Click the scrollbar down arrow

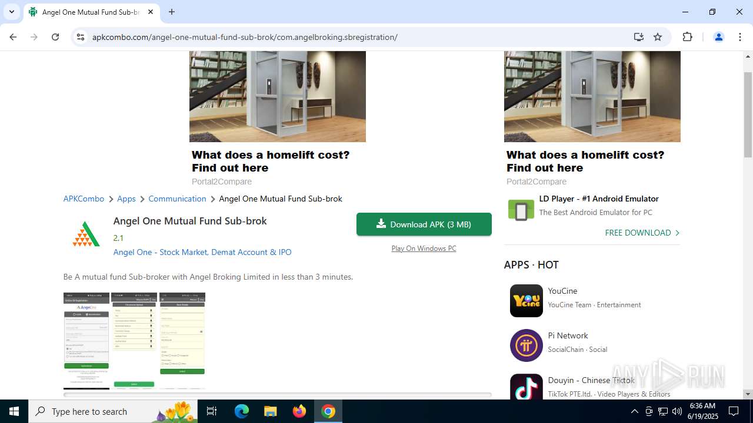pyautogui.click(x=748, y=394)
